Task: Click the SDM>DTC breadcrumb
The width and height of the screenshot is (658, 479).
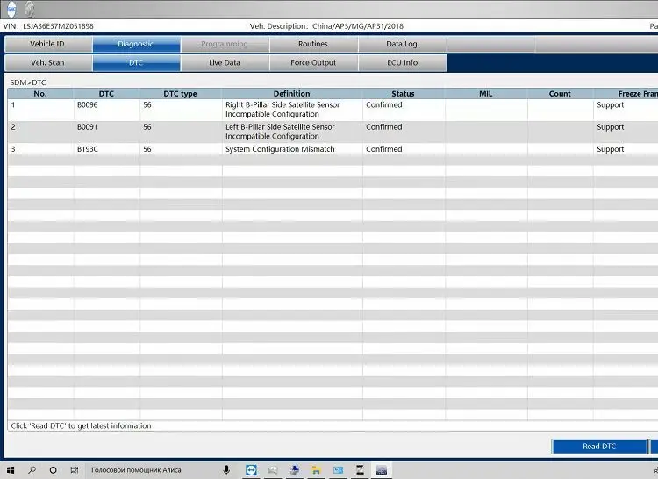Action: coord(28,82)
